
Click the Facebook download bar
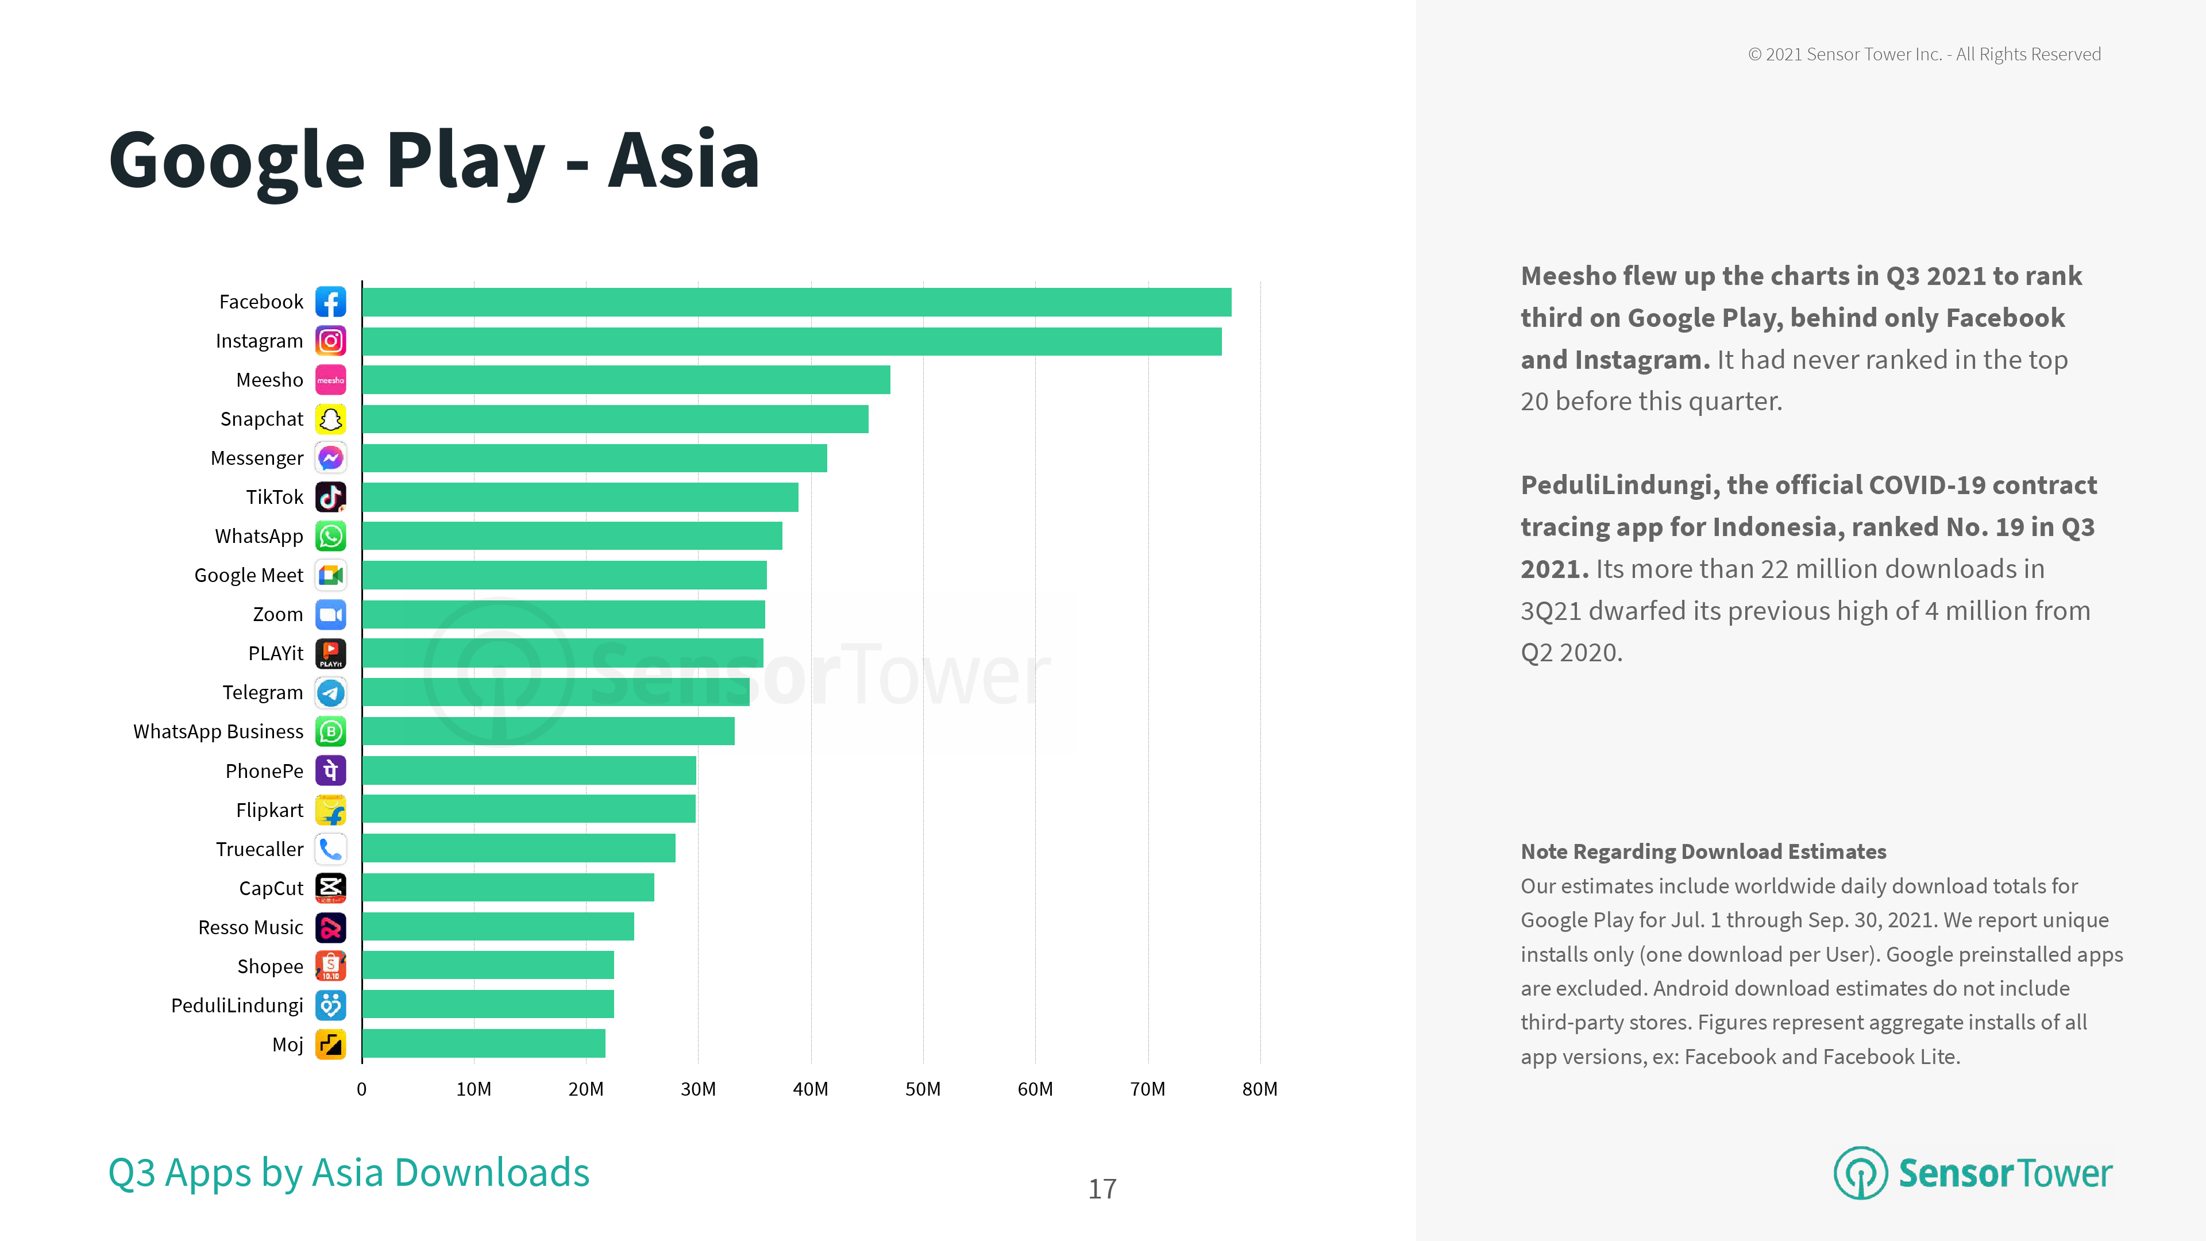point(796,302)
